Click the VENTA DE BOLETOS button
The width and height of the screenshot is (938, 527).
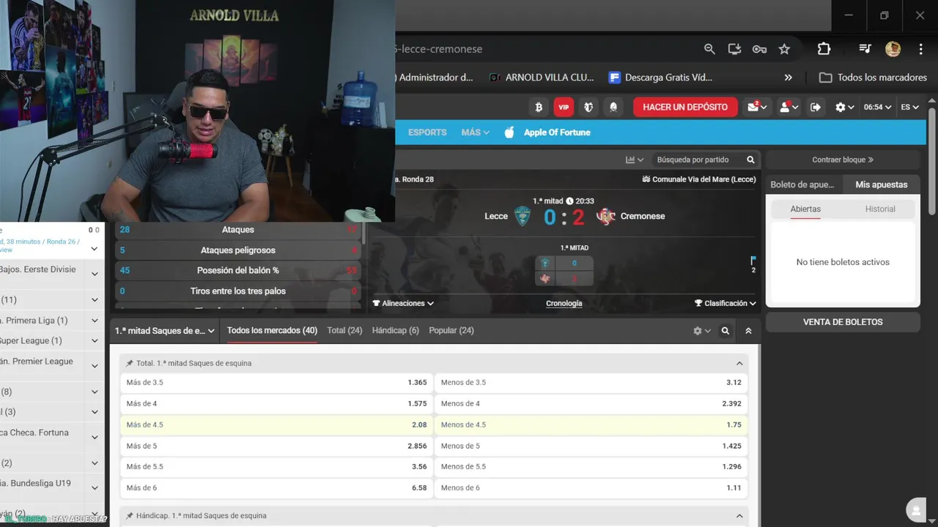pos(843,322)
